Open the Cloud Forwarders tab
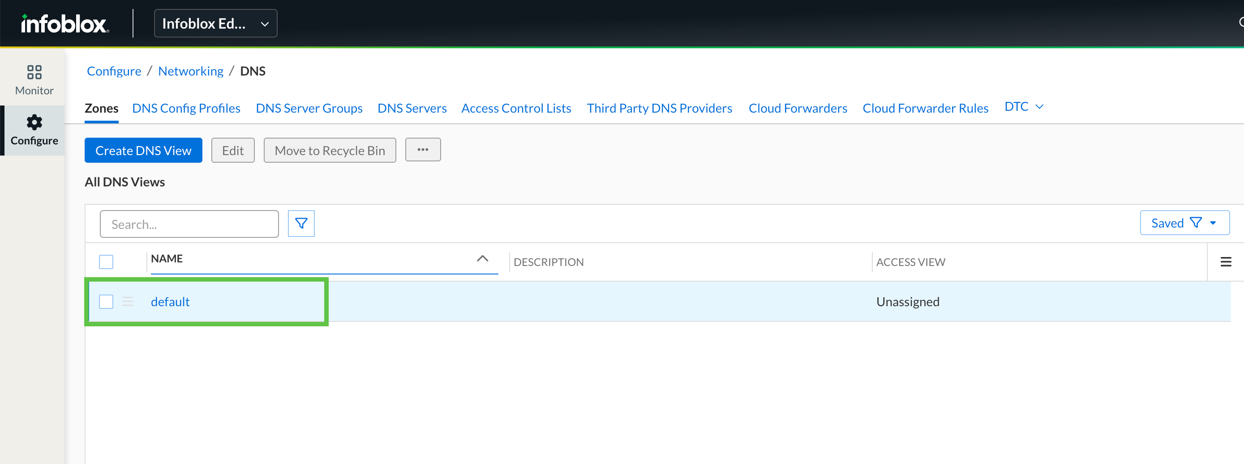Image resolution: width=1244 pixels, height=464 pixels. pos(797,109)
